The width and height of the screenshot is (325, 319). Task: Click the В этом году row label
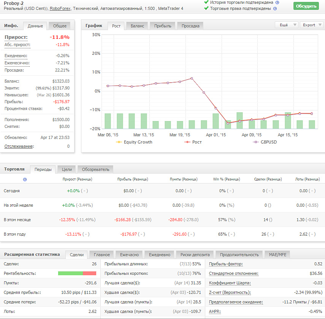point(14,234)
